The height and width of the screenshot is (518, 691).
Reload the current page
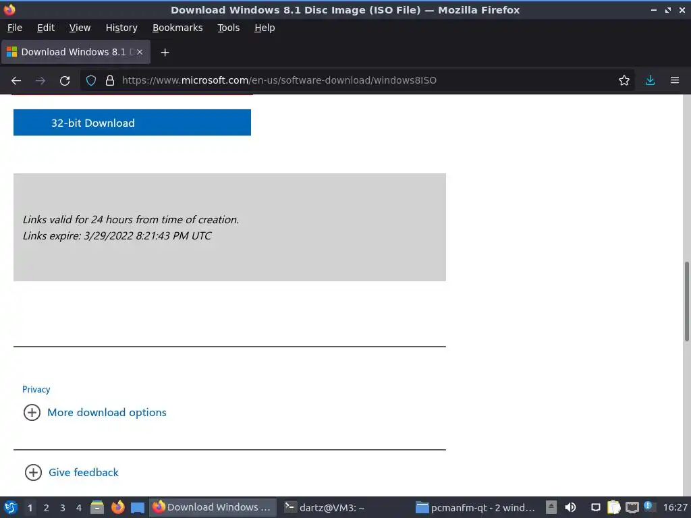pyautogui.click(x=65, y=81)
